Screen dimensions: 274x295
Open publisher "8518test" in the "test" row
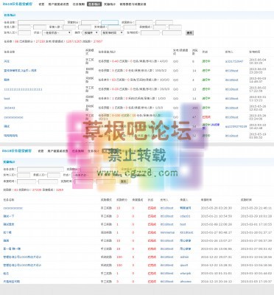[232, 99]
